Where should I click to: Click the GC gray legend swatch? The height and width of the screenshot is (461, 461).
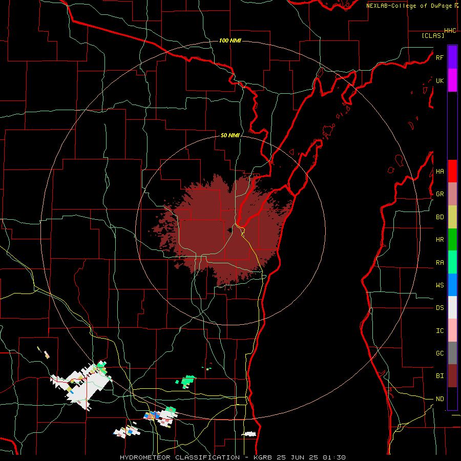(452, 353)
